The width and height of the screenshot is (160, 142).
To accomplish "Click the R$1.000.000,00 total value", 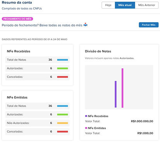I will [x=142, y=121].
